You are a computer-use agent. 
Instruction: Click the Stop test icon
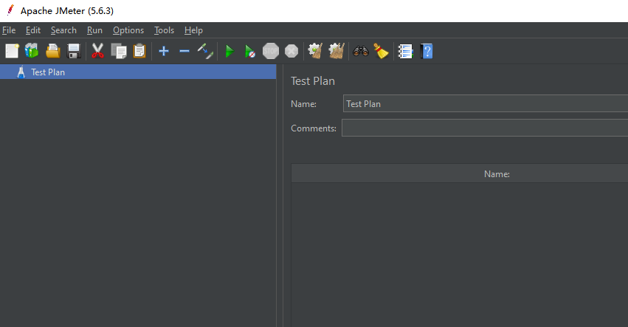[271, 51]
